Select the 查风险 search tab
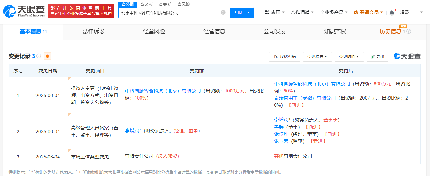 (x=184, y=4)
